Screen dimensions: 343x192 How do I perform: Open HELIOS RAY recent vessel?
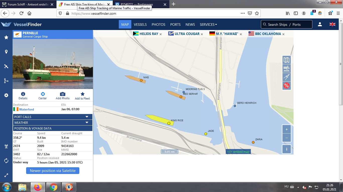149,34
